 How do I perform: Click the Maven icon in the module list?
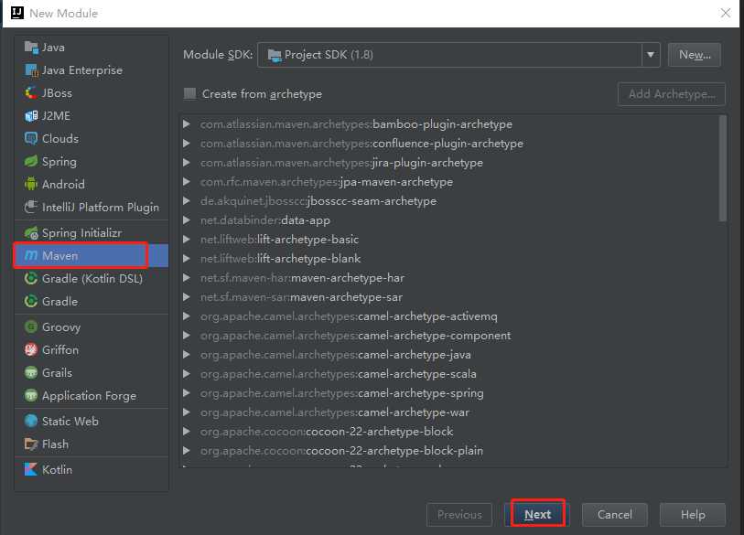[x=31, y=255]
